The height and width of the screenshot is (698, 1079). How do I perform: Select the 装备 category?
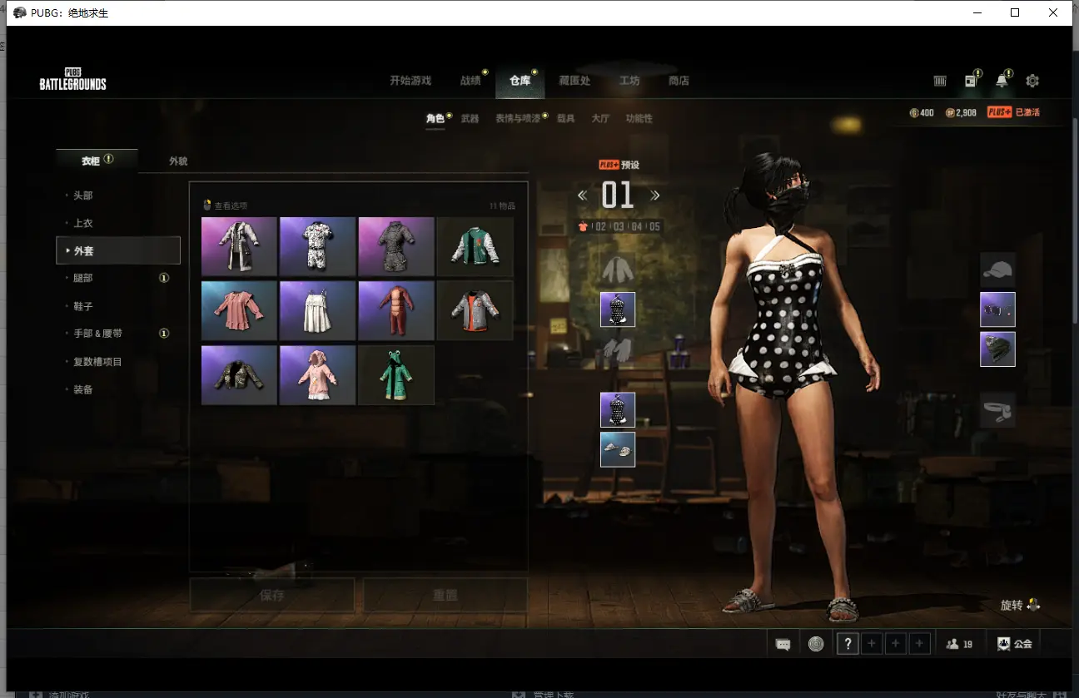pos(83,389)
